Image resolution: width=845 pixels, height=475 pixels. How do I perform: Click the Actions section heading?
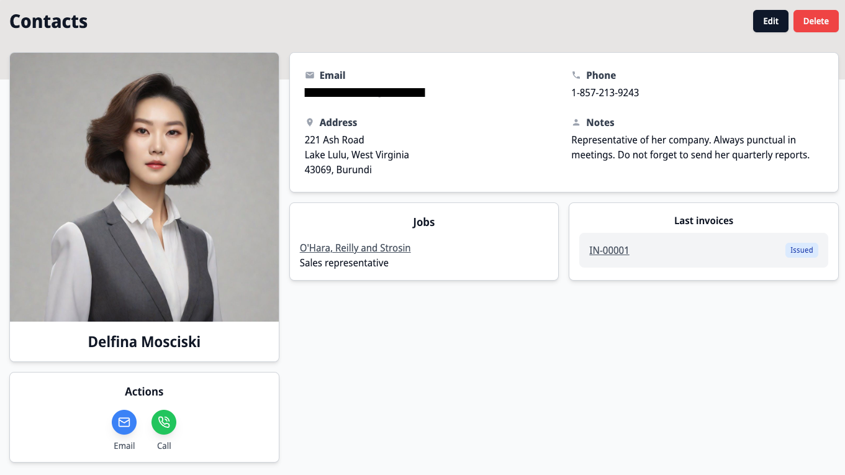(144, 391)
